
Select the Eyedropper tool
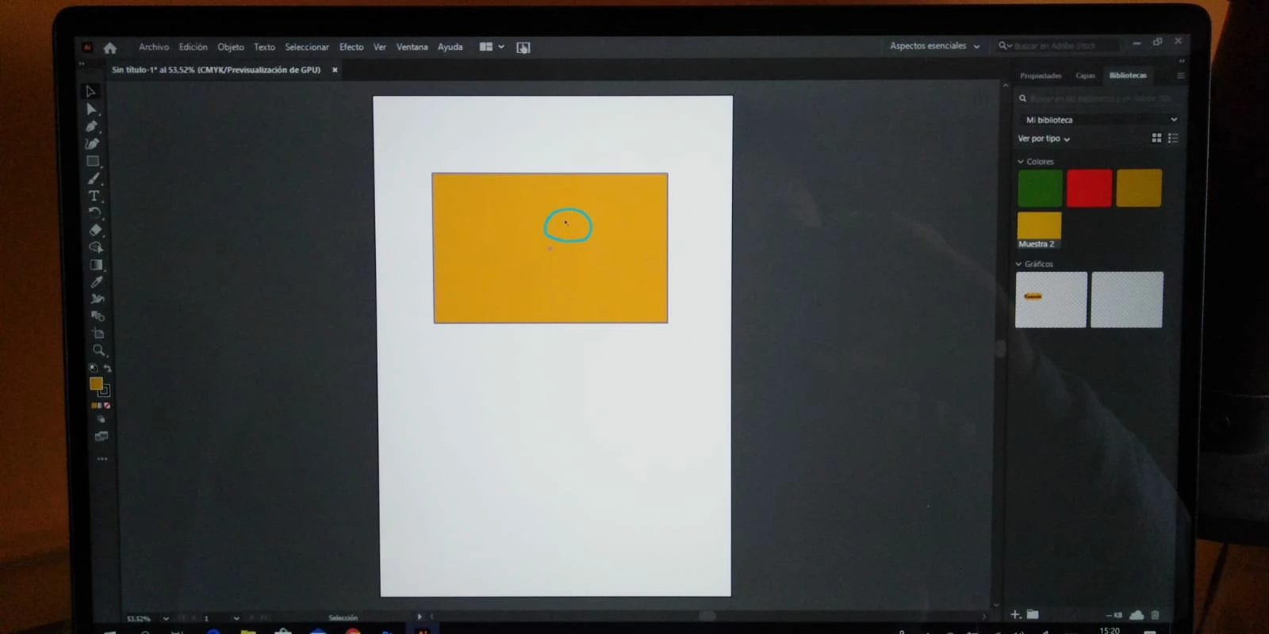pyautogui.click(x=97, y=282)
